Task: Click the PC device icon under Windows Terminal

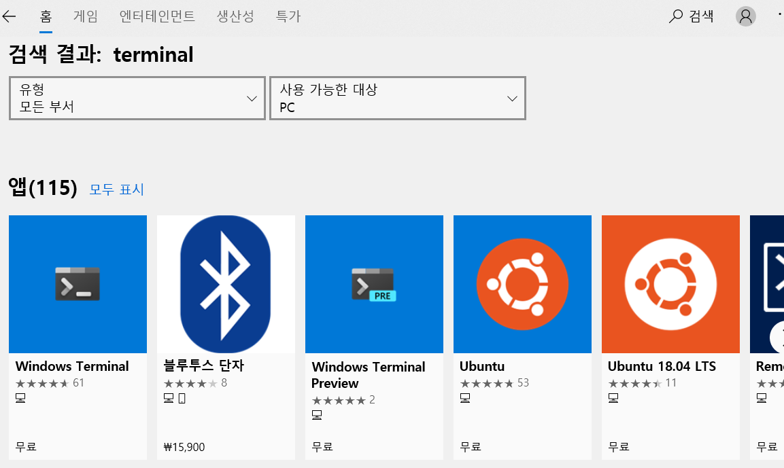Action: [20, 398]
